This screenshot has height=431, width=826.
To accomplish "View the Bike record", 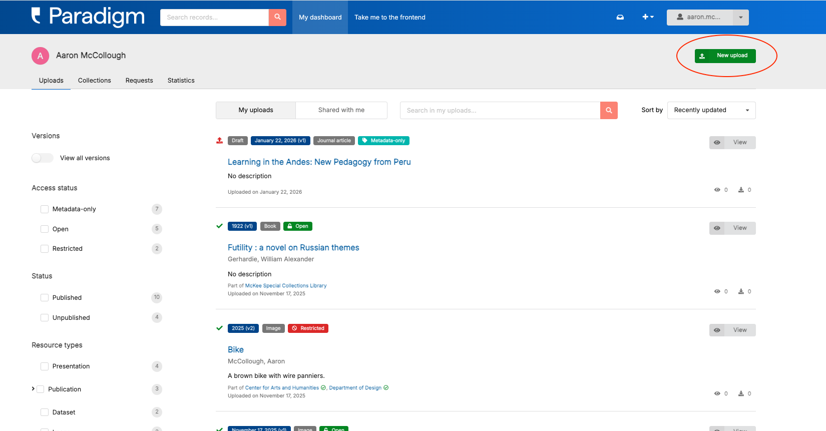I will (732, 330).
